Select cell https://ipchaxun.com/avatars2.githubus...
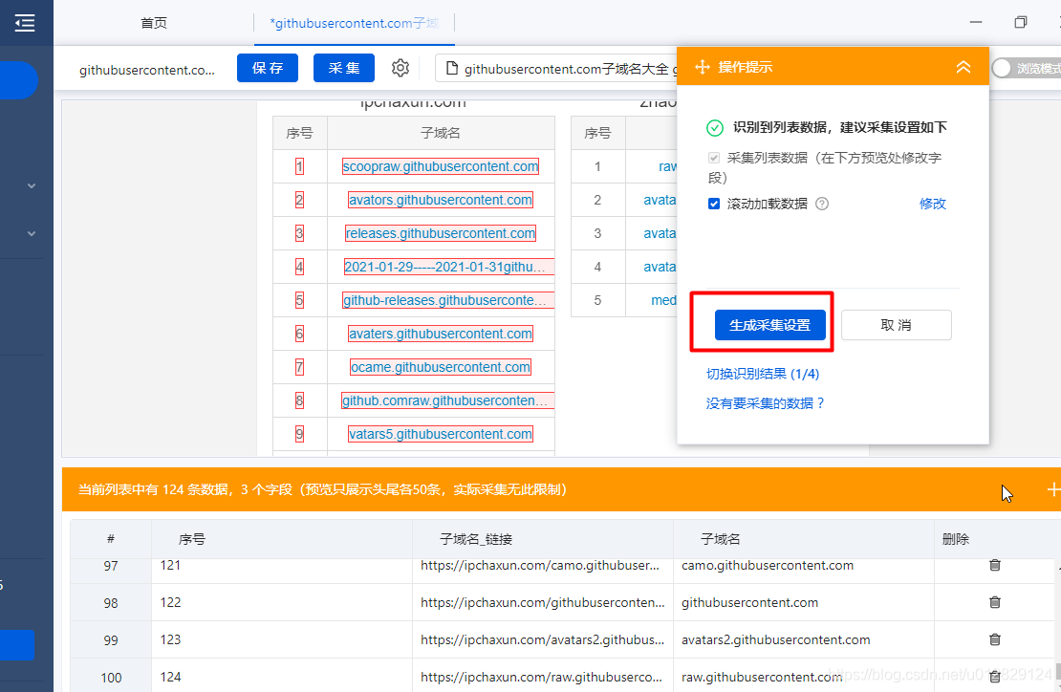The width and height of the screenshot is (1061, 692). coord(543,640)
